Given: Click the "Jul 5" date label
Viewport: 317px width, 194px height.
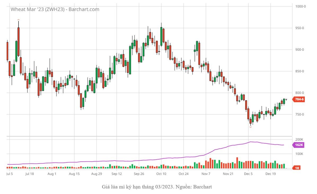Looking at the screenshot, I should pyautogui.click(x=10, y=174).
